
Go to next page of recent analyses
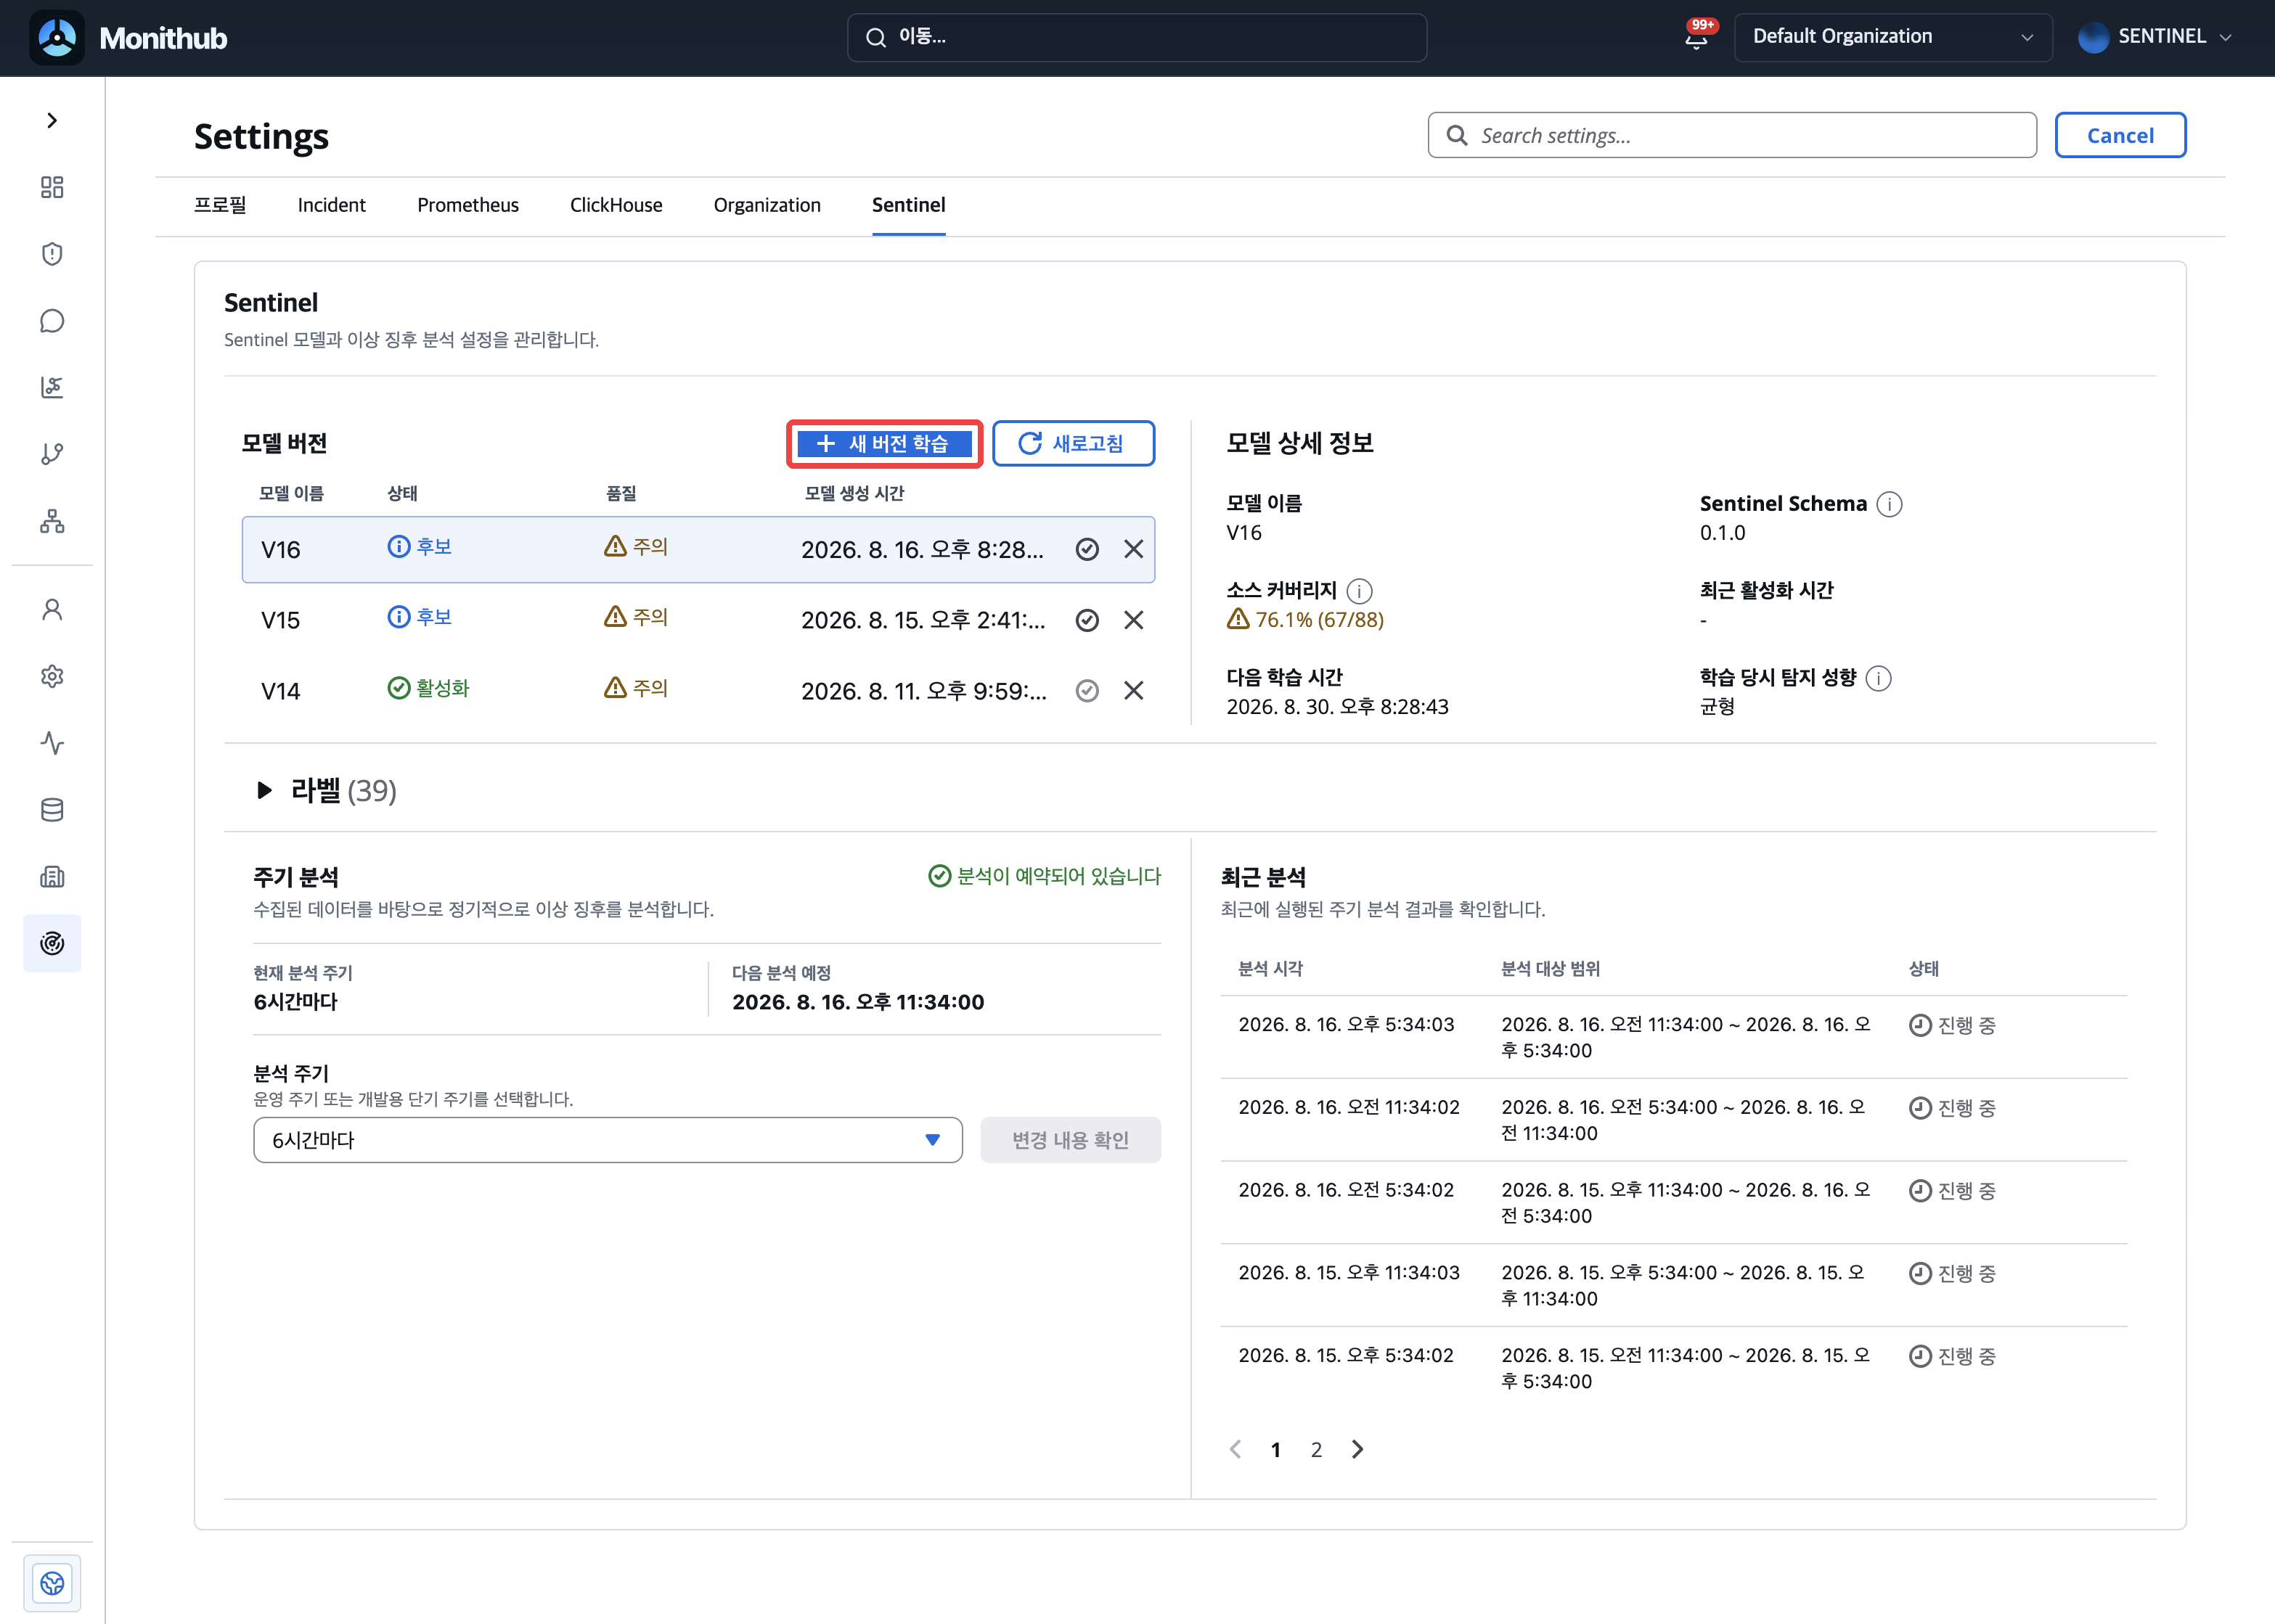point(1357,1449)
